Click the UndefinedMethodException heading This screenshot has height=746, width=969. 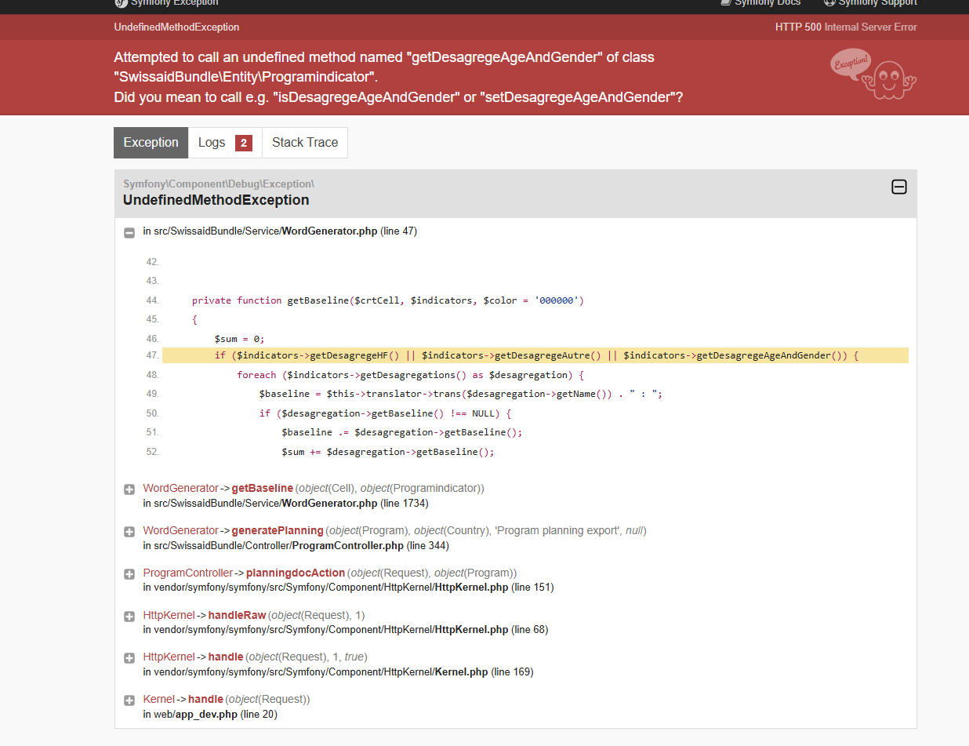[216, 200]
